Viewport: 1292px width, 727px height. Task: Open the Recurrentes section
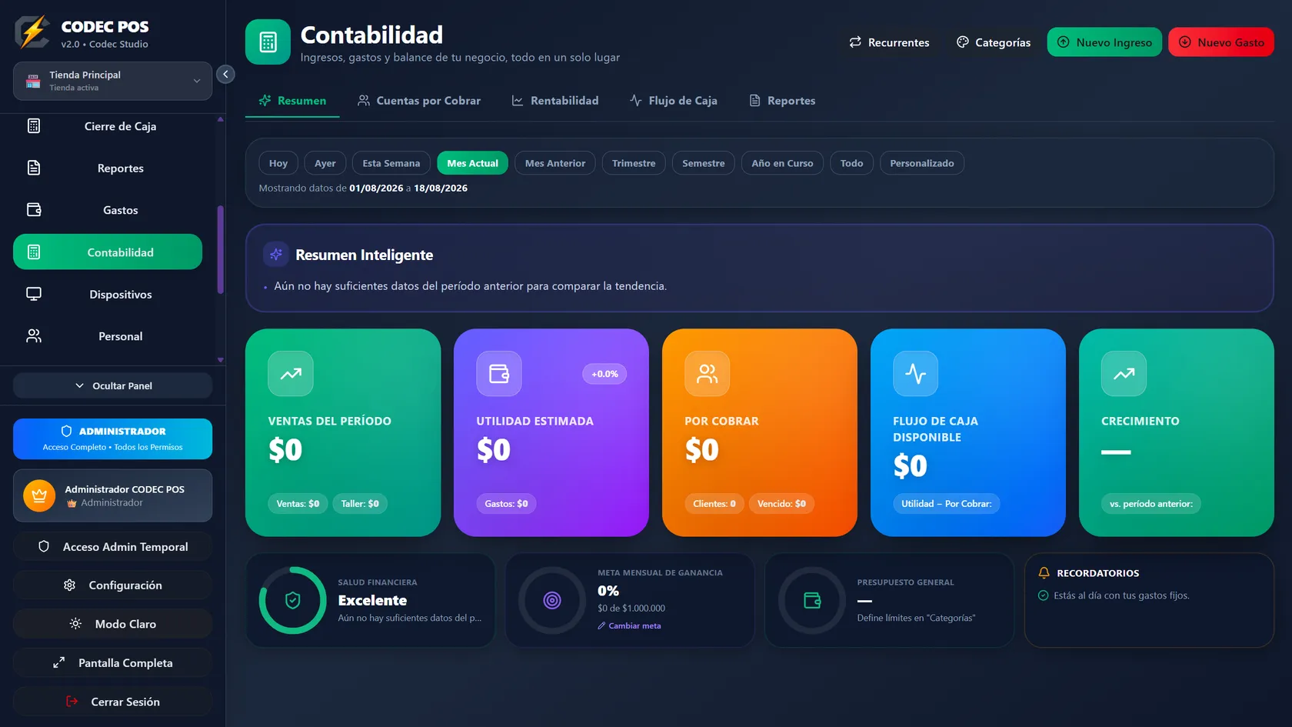[x=889, y=42]
